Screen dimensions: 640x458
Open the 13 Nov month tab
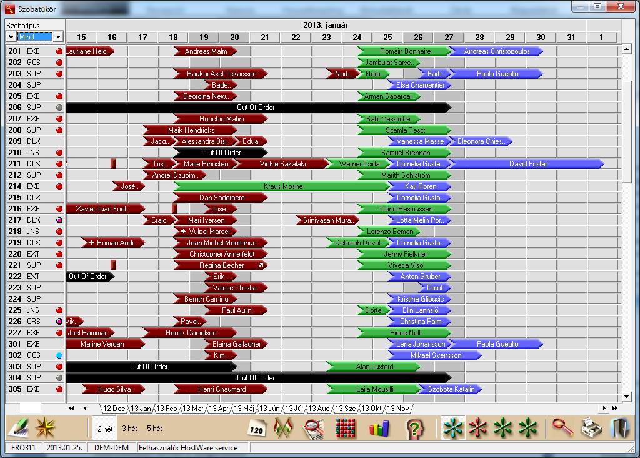398,409
